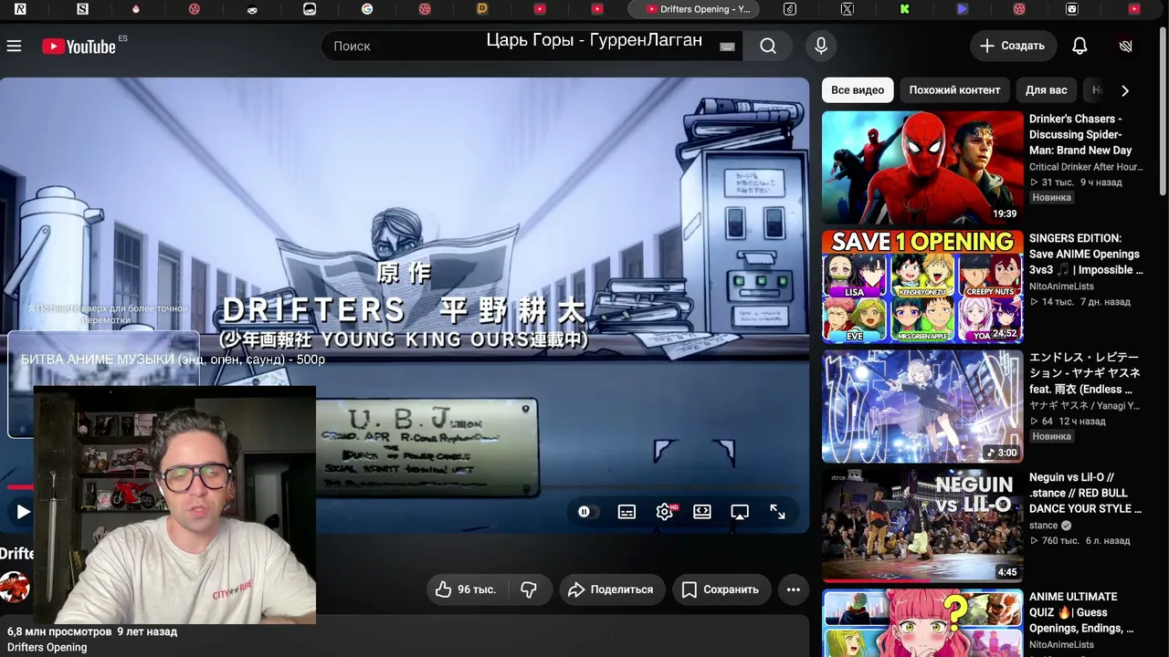The height and width of the screenshot is (657, 1169).
Task: Visit the stance channel link
Action: pyautogui.click(x=1043, y=526)
